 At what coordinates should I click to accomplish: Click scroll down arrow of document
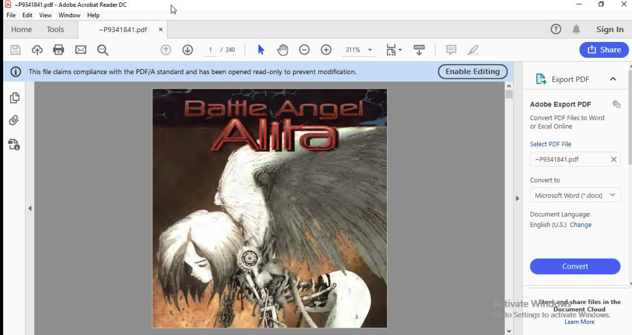pos(509,331)
